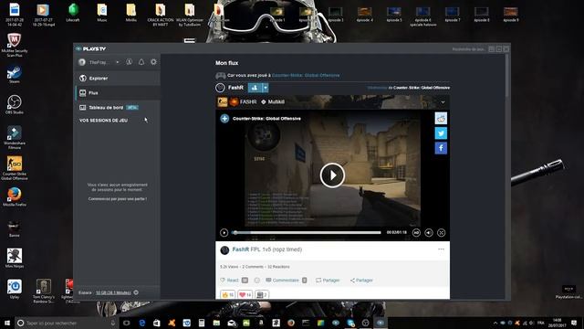Enter fullscreen on the video player
The height and width of the screenshot is (329, 584).
click(442, 233)
